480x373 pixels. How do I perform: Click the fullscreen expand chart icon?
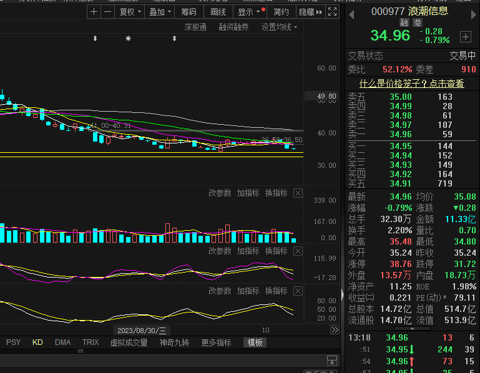333,12
